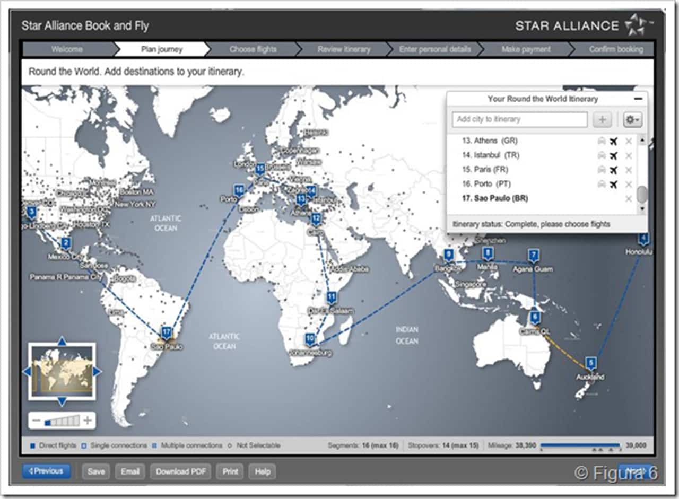This screenshot has height=499, width=679.
Task: Select map marker 9 at Bangkok
Action: pos(449,255)
